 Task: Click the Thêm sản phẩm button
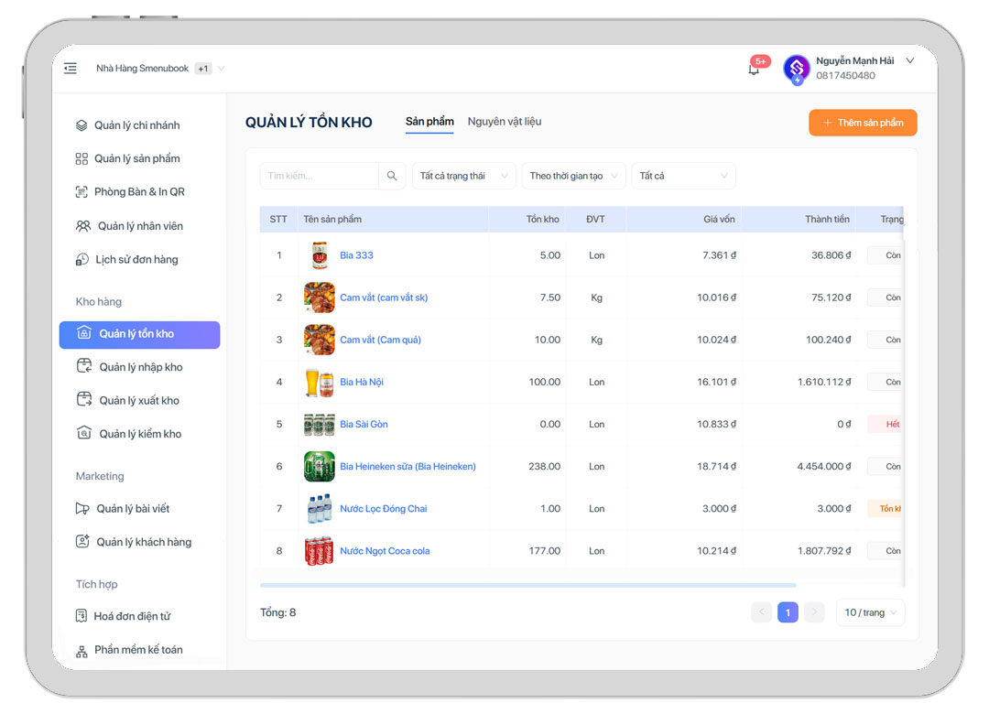(863, 123)
